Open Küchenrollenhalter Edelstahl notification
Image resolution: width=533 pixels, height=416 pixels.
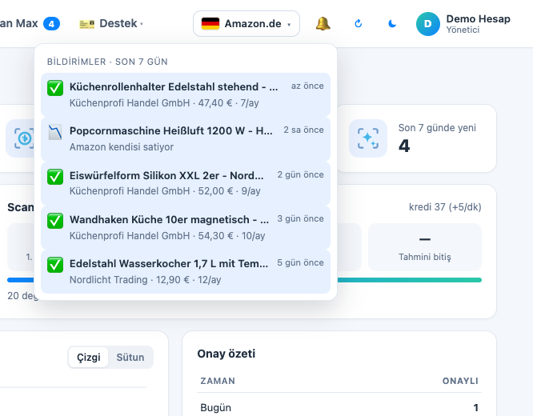point(186,95)
